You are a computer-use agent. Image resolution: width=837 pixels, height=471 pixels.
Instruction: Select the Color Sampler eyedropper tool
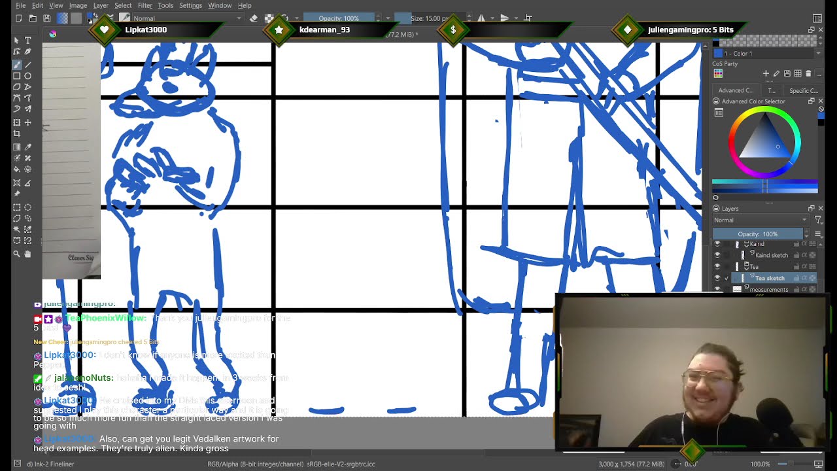click(x=27, y=147)
